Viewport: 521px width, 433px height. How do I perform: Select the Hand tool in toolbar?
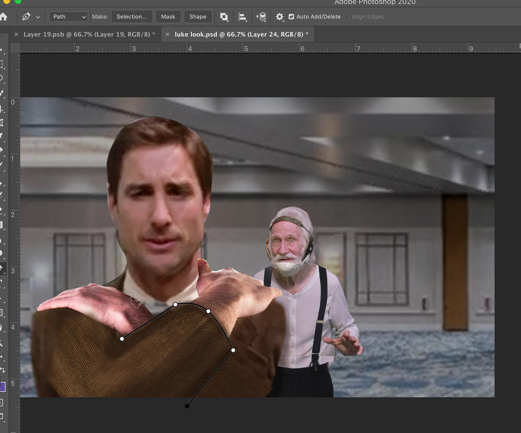point(1,327)
